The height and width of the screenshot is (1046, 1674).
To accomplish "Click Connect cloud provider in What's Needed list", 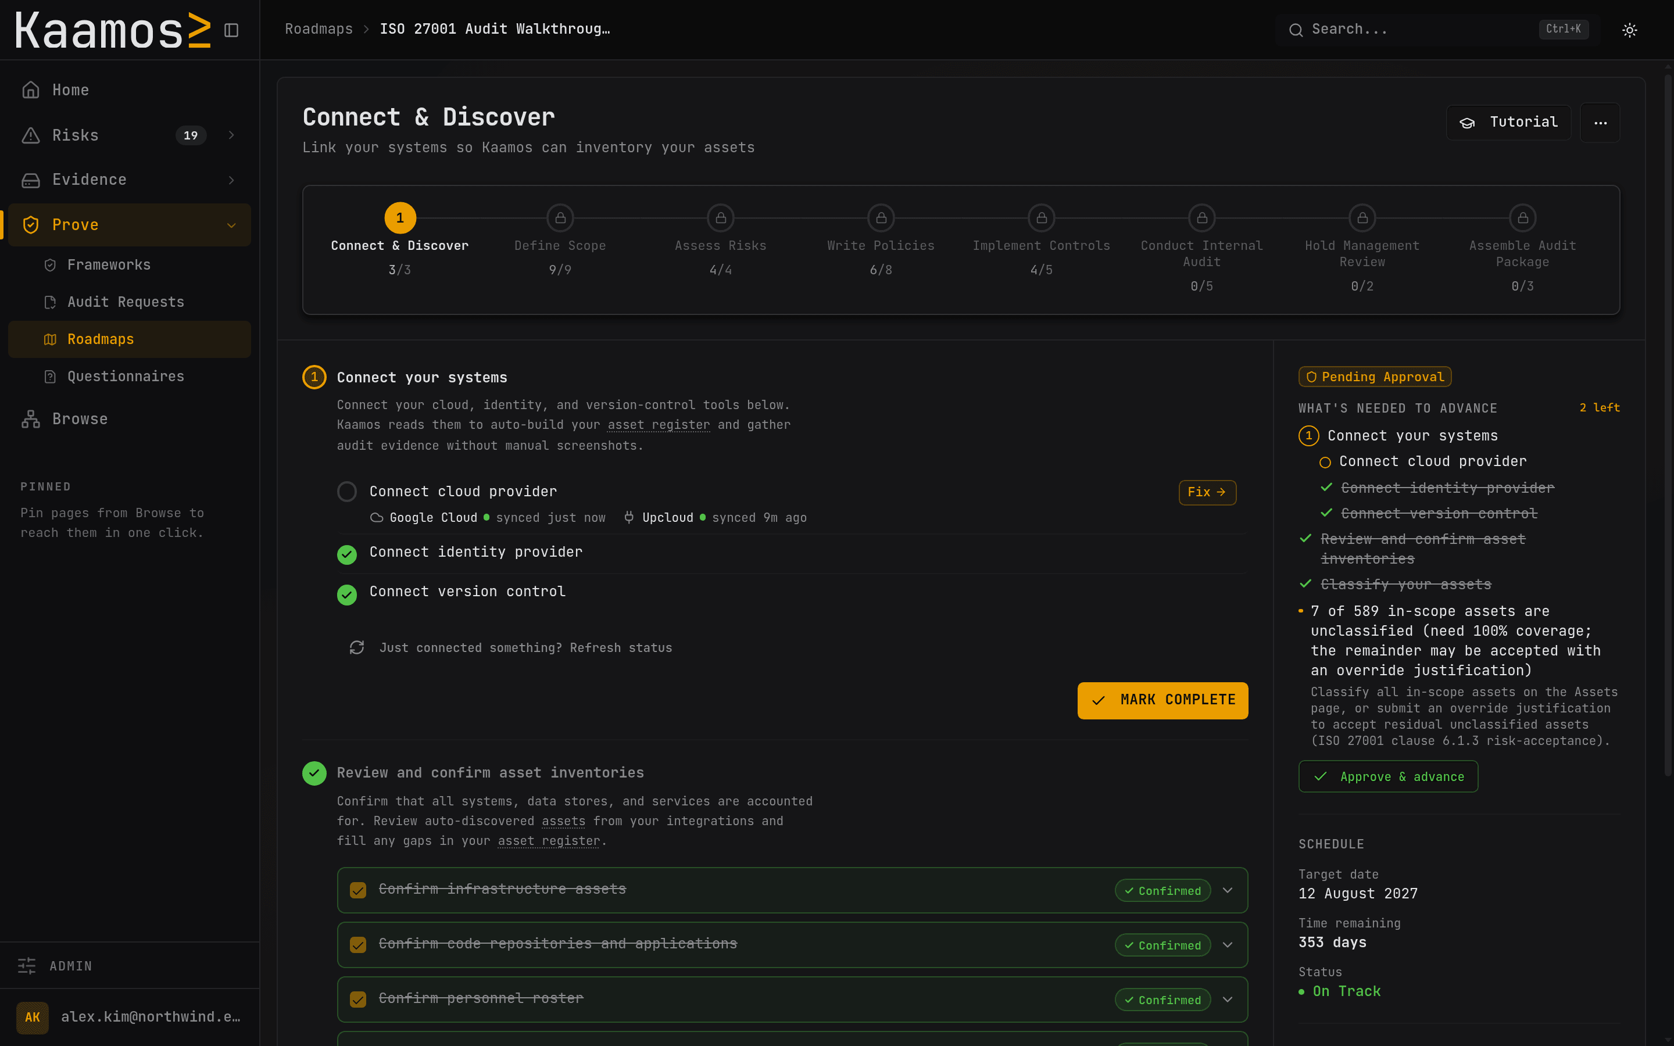I will (x=1432, y=461).
